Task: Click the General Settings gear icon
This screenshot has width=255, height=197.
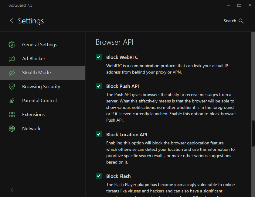Action: 12,45
